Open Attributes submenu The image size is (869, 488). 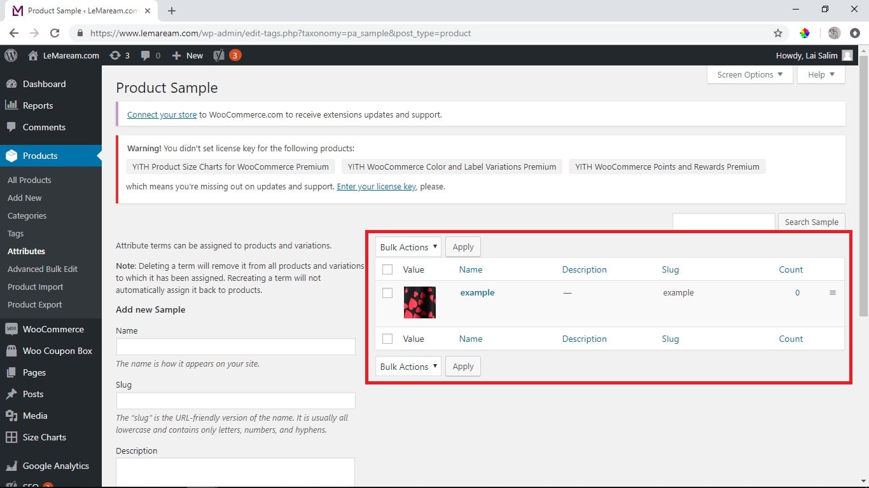[26, 251]
